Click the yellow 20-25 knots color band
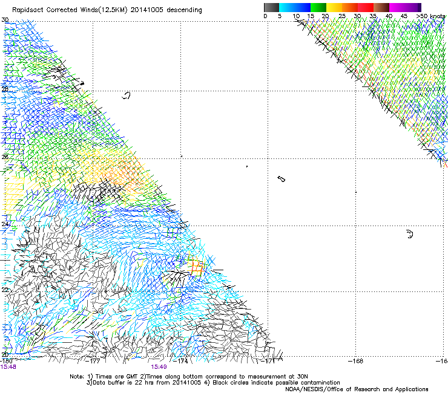448x393 pixels. coord(334,7)
